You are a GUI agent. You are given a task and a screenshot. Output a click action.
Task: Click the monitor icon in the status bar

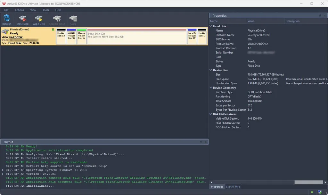(x=319, y=192)
